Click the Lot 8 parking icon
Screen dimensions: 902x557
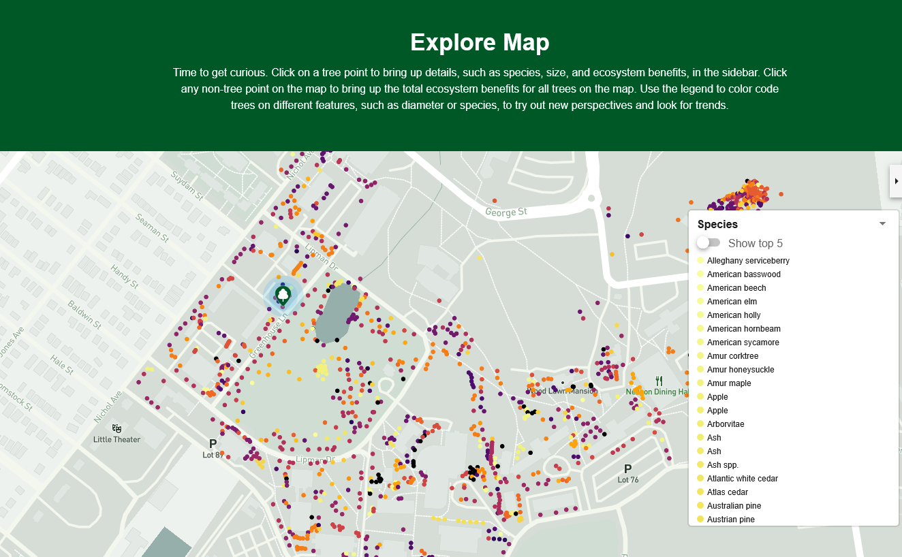[213, 444]
